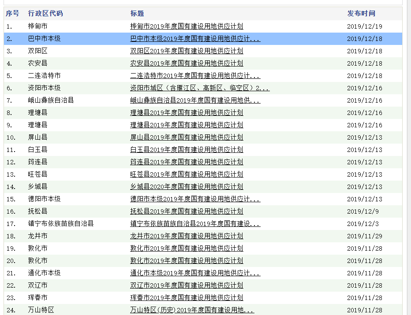Screen dimensions: 411x315
Task: Select the 抚松县 region cell
Action: coord(38,211)
